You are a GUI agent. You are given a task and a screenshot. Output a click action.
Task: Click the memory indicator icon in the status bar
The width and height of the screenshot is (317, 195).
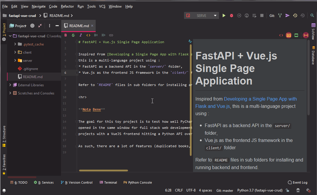pyautogui.click(x=308, y=190)
